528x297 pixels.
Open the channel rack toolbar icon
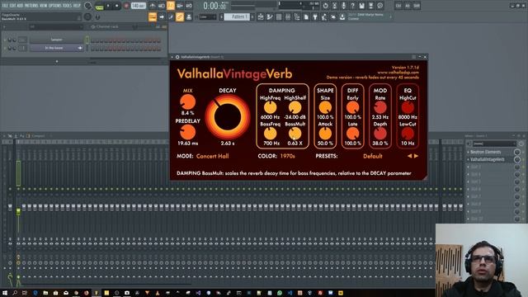click(x=279, y=16)
